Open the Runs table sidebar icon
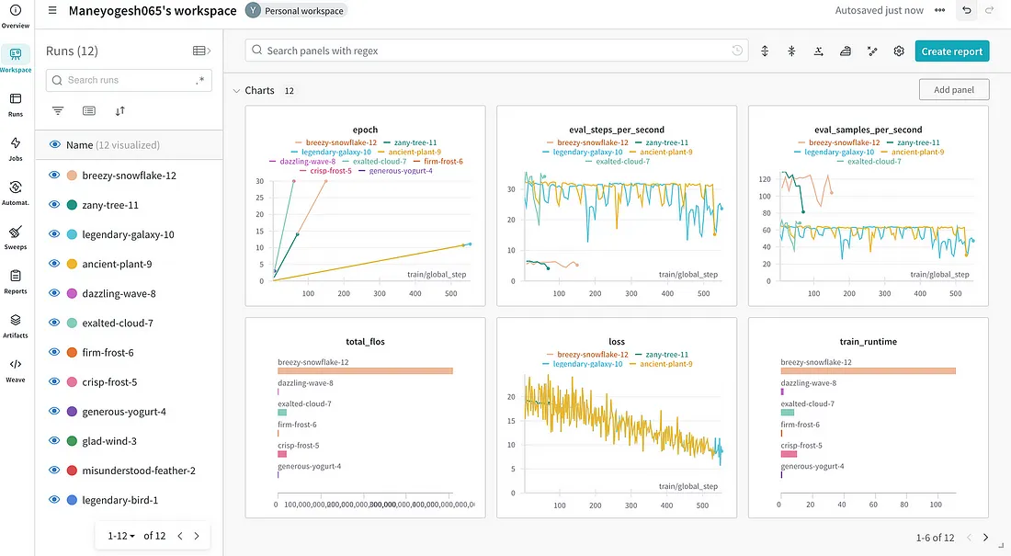Viewport: 1011px width, 556px height. [16, 105]
